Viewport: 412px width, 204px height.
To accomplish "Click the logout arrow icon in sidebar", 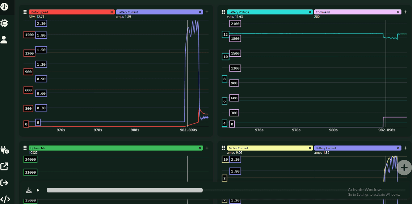I will click(4, 183).
